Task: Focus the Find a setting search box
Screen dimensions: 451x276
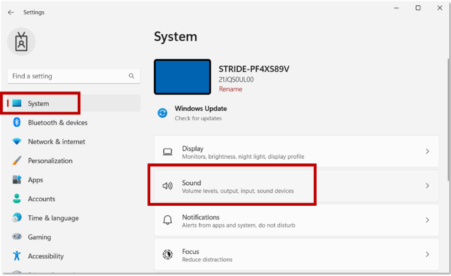Action: pyautogui.click(x=74, y=76)
